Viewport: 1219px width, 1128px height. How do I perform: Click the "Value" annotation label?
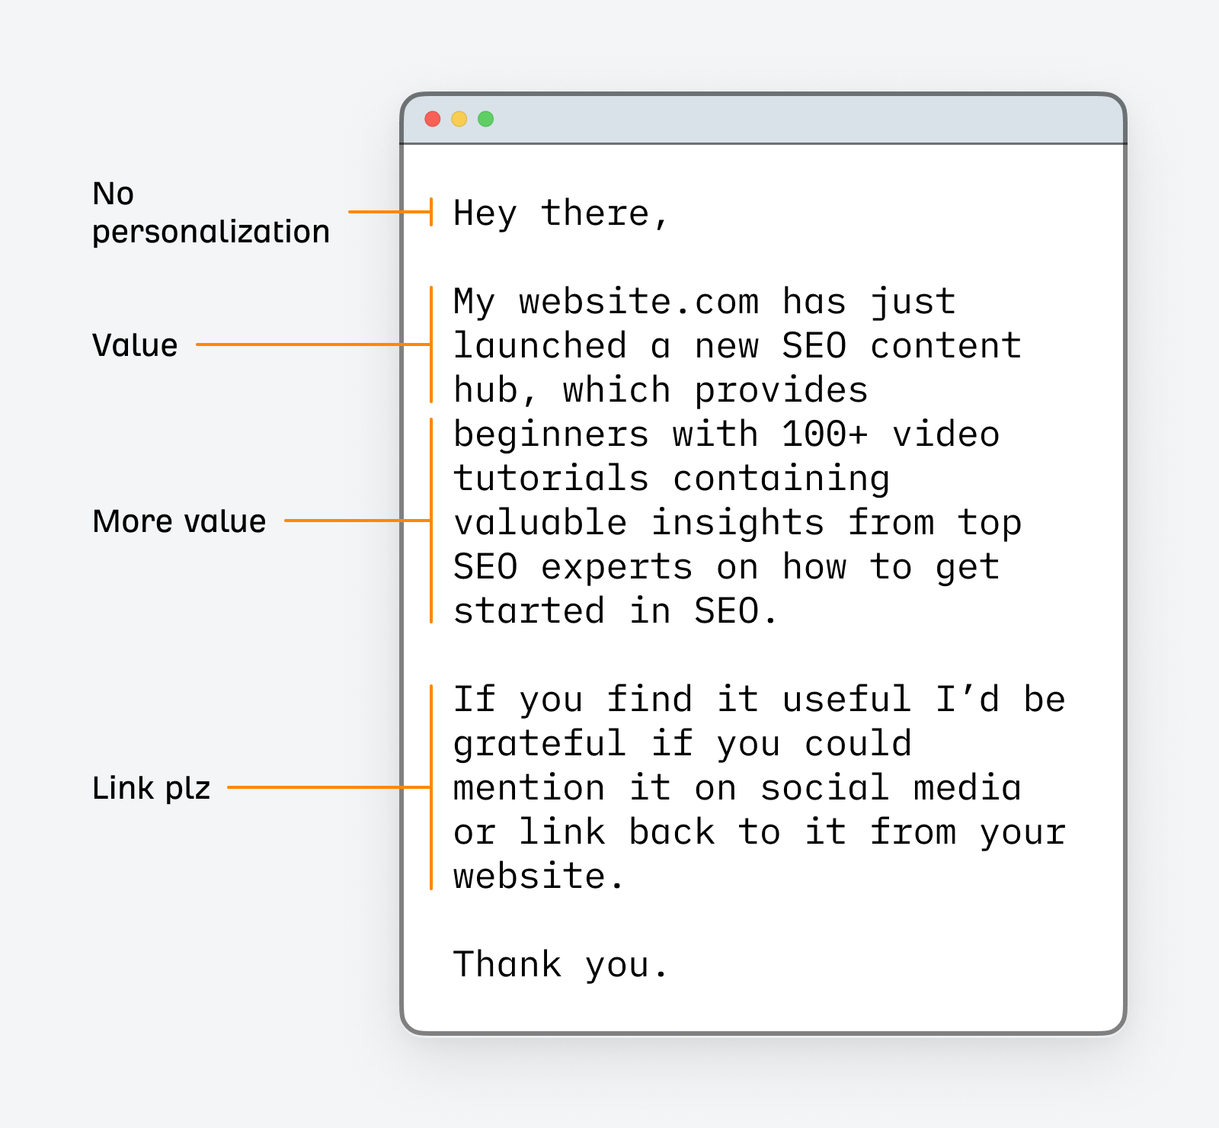135,345
